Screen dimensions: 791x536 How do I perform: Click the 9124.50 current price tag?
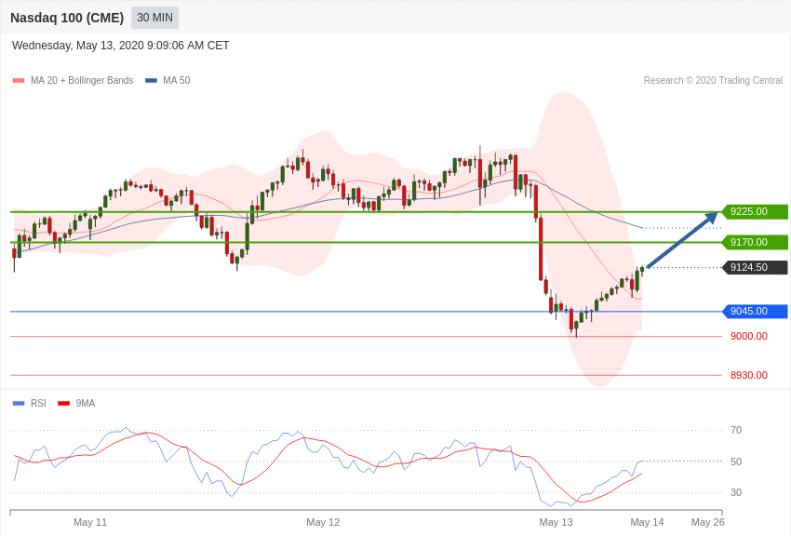pos(756,267)
